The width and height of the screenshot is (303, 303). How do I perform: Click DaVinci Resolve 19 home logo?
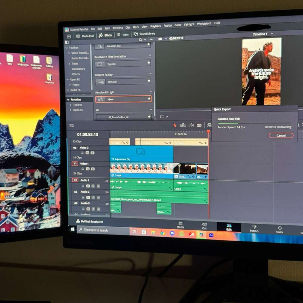pos(78,221)
